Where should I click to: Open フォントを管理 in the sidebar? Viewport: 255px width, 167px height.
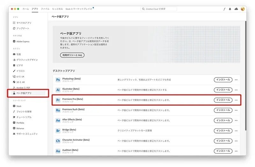(x=22, y=112)
